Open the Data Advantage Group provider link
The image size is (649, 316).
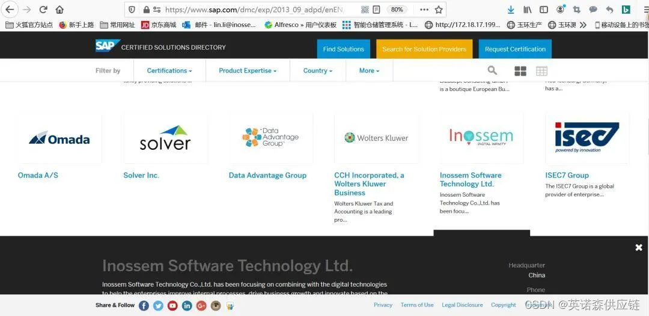(x=267, y=175)
